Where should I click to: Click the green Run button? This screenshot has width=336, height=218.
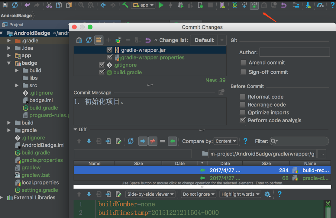[161, 5]
